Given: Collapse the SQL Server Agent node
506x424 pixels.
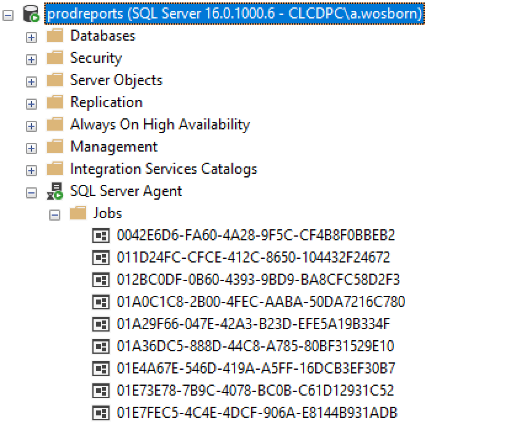Looking at the screenshot, I should (x=31, y=192).
